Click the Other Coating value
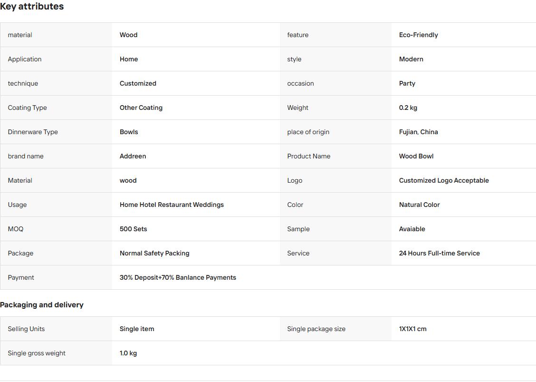The width and height of the screenshot is (536, 382). click(x=141, y=108)
